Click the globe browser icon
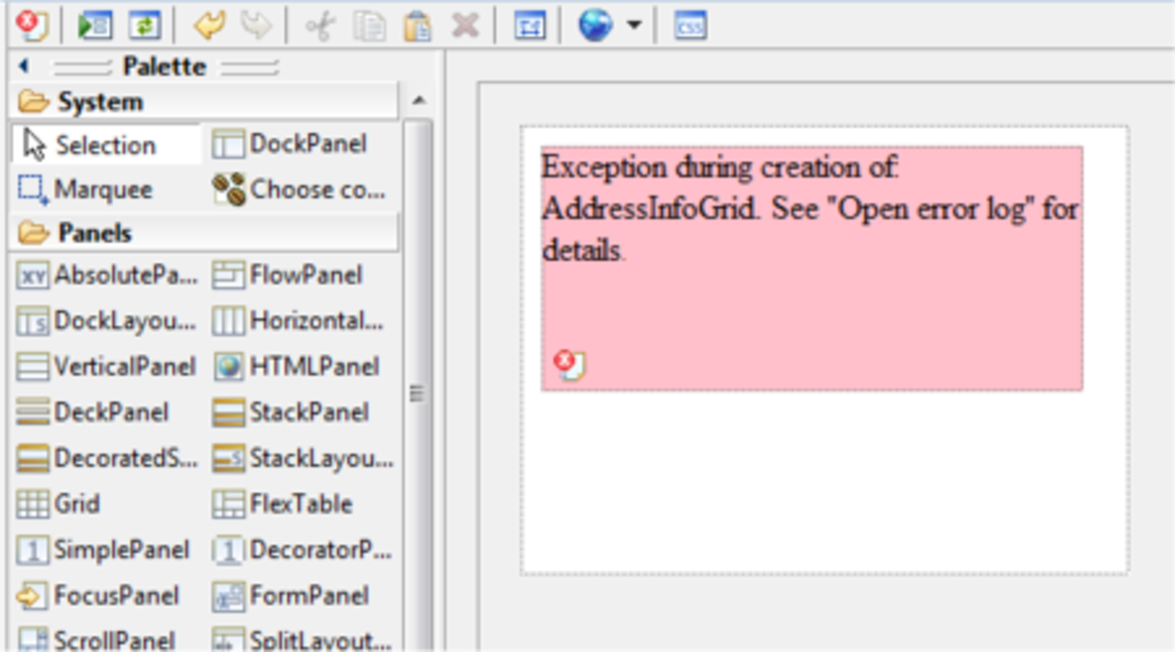Viewport: 1175px width, 652px height. [x=596, y=25]
